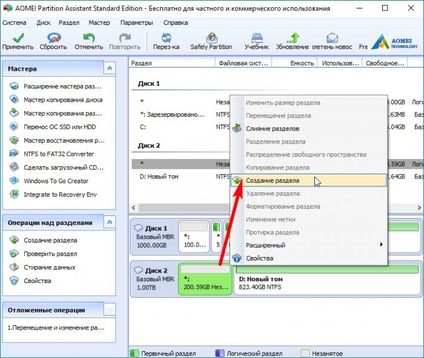The height and width of the screenshot is (358, 424).
Task: Click the Мастер копирования диска icon
Action: point(14,100)
